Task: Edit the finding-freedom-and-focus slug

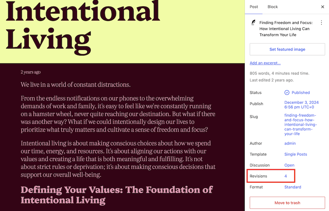Action: pyautogui.click(x=301, y=125)
